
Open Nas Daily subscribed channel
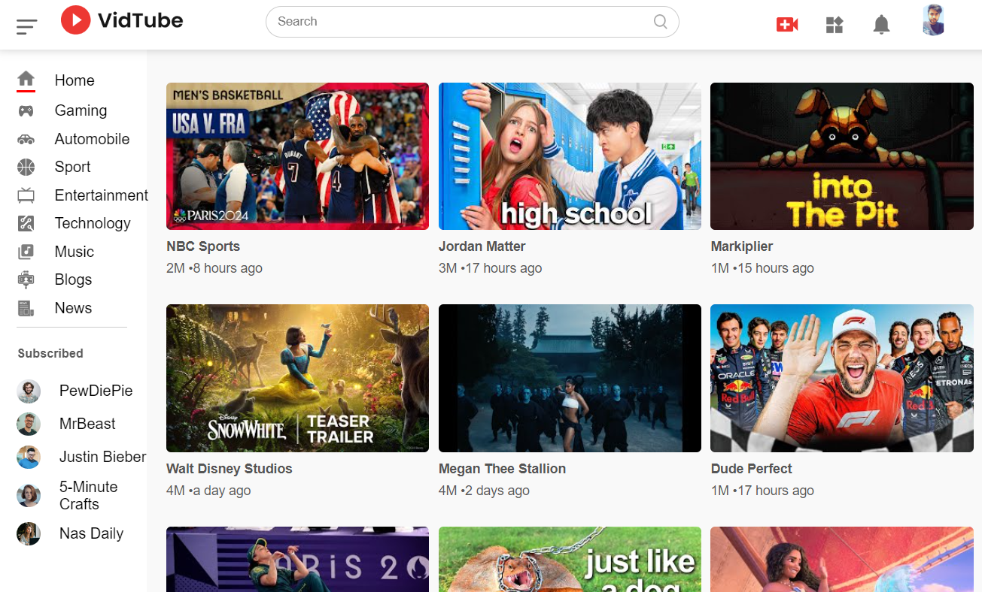(x=91, y=533)
